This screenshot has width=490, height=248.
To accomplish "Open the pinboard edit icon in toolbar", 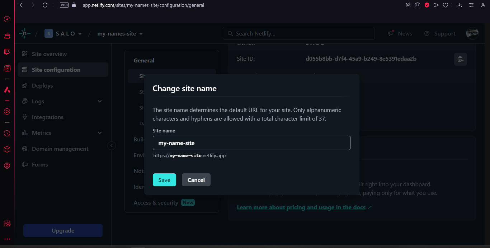I will click(x=408, y=5).
